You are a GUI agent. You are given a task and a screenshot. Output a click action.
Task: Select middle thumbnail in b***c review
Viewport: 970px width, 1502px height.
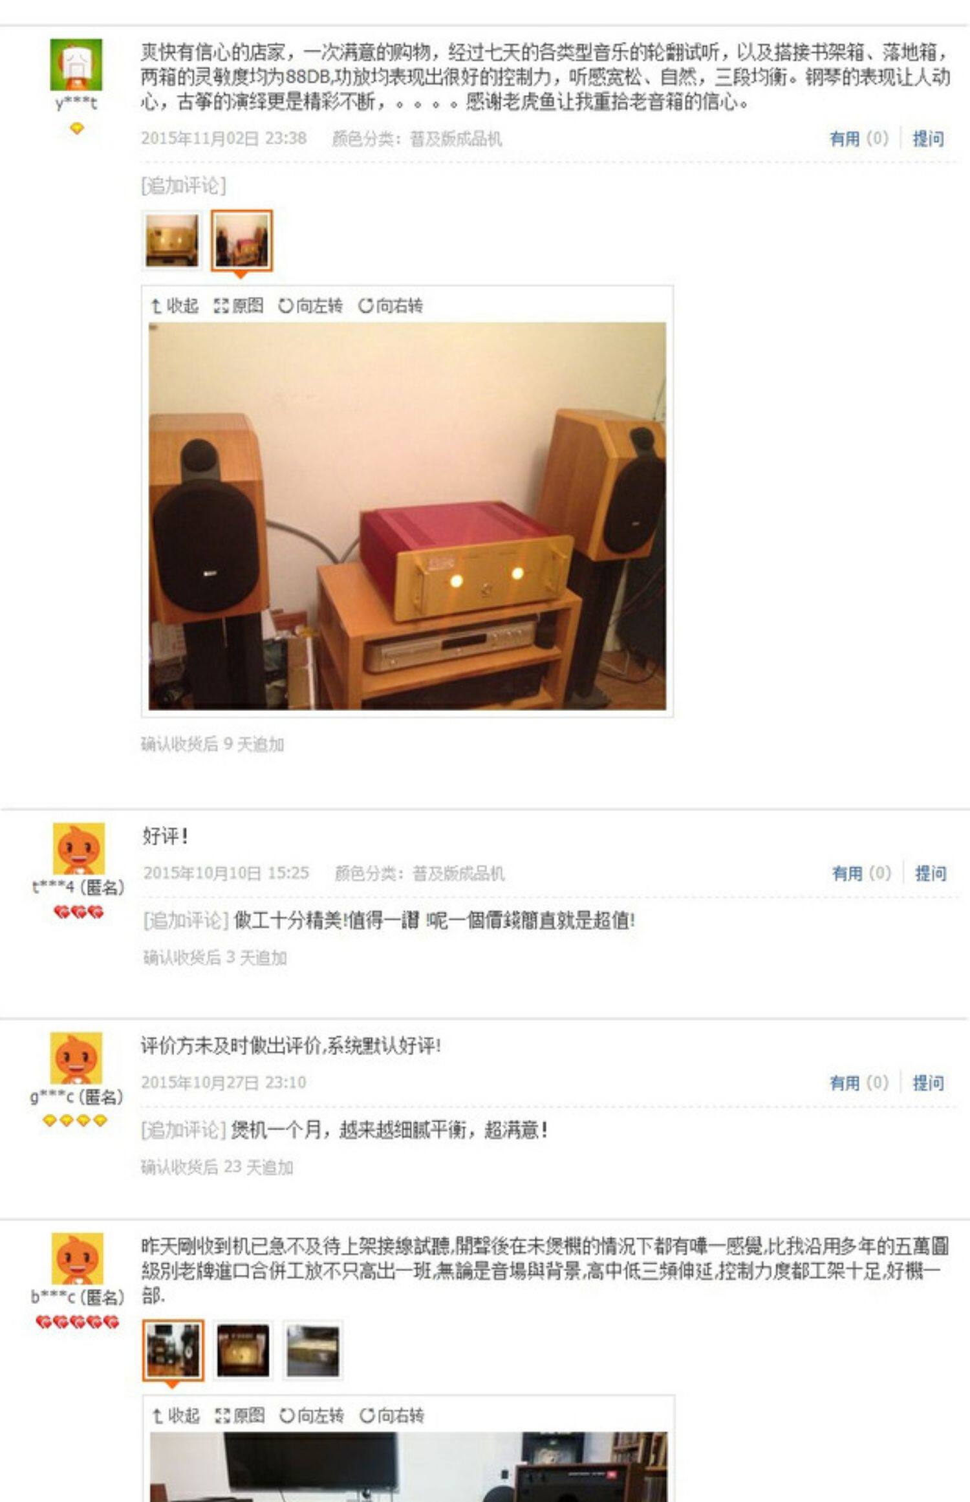click(x=243, y=1351)
